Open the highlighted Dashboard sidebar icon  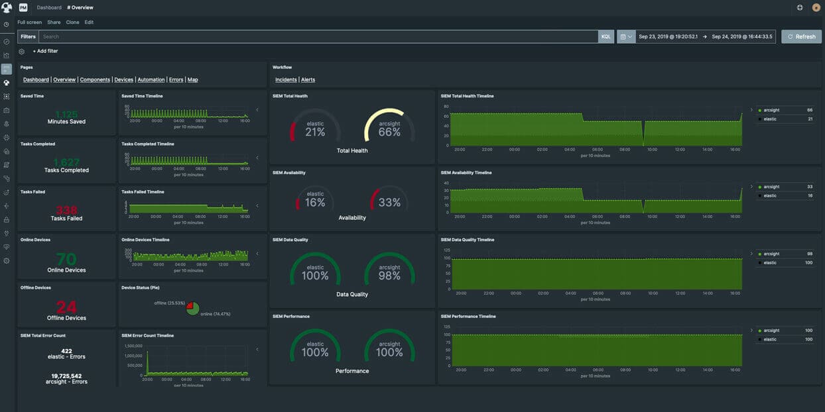(6, 69)
